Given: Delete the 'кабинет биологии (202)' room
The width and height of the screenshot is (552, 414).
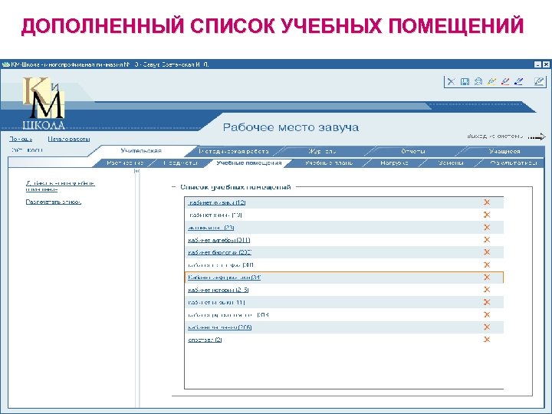Looking at the screenshot, I should click(x=487, y=252).
